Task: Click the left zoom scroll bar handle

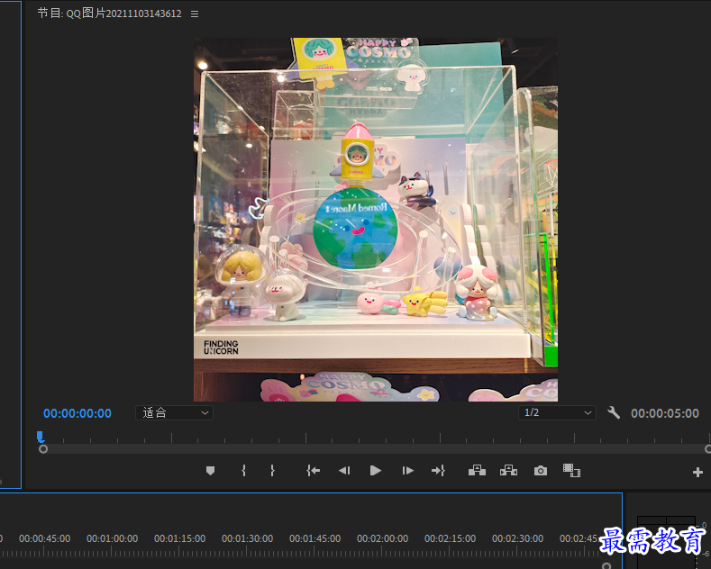Action: [x=43, y=449]
